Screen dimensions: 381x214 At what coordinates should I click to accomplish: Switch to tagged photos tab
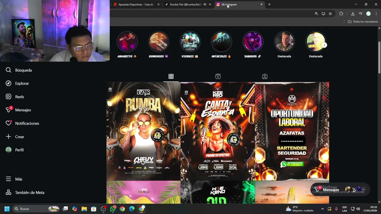[x=265, y=76]
